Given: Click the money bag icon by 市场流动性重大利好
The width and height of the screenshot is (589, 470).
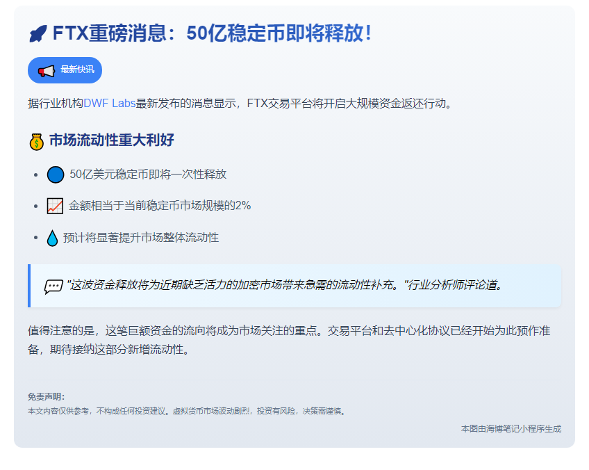Looking at the screenshot, I should (36, 142).
